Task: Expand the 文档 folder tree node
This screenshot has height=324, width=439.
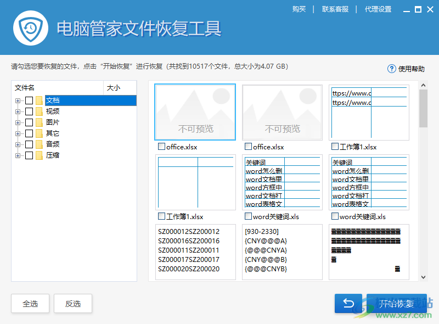Action: [x=17, y=100]
